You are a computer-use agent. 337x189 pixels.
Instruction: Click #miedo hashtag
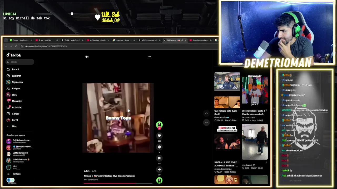121,176
